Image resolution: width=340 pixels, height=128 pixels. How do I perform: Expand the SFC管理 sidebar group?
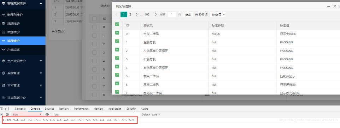[23, 85]
